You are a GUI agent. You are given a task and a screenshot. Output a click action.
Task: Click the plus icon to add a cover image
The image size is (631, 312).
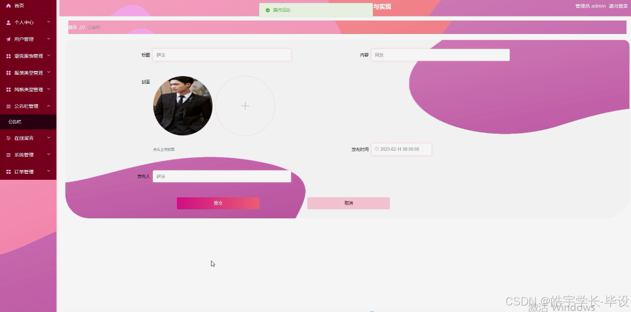point(245,106)
